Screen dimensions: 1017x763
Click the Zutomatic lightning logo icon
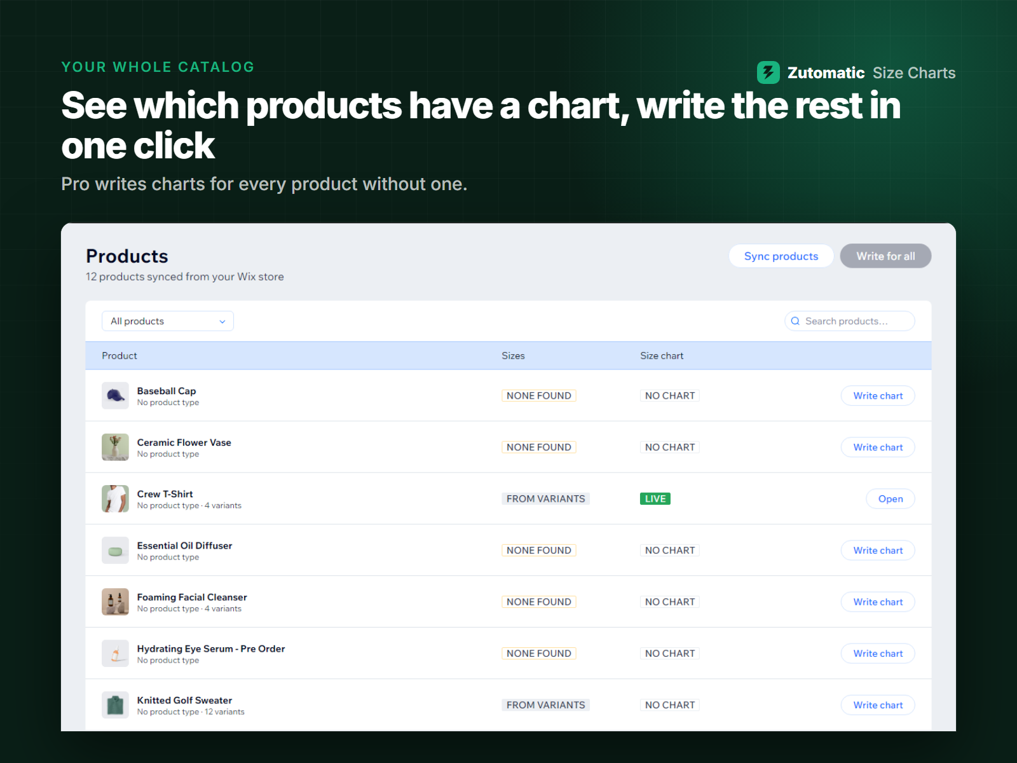point(768,72)
